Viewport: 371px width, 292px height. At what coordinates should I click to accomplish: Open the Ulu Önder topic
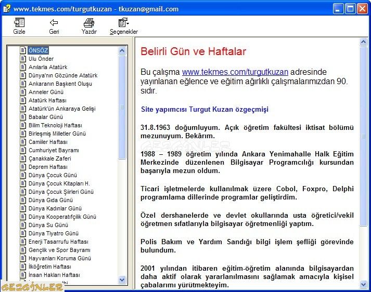(41, 59)
